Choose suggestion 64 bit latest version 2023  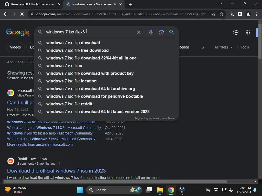[106, 112]
